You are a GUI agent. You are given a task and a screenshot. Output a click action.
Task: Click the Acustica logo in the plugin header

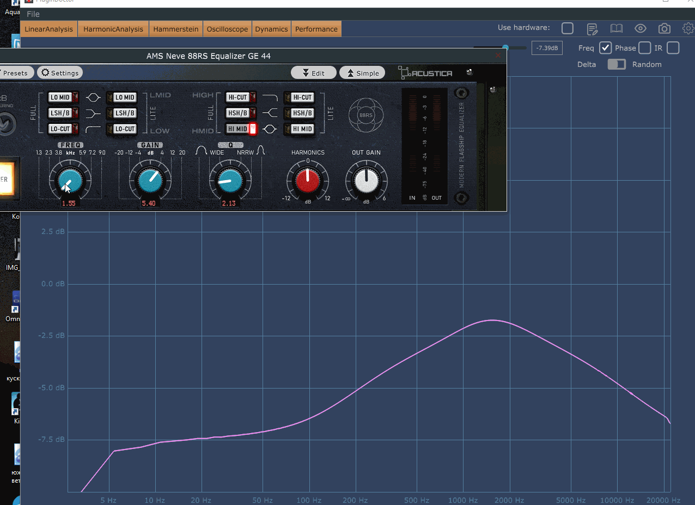(425, 73)
